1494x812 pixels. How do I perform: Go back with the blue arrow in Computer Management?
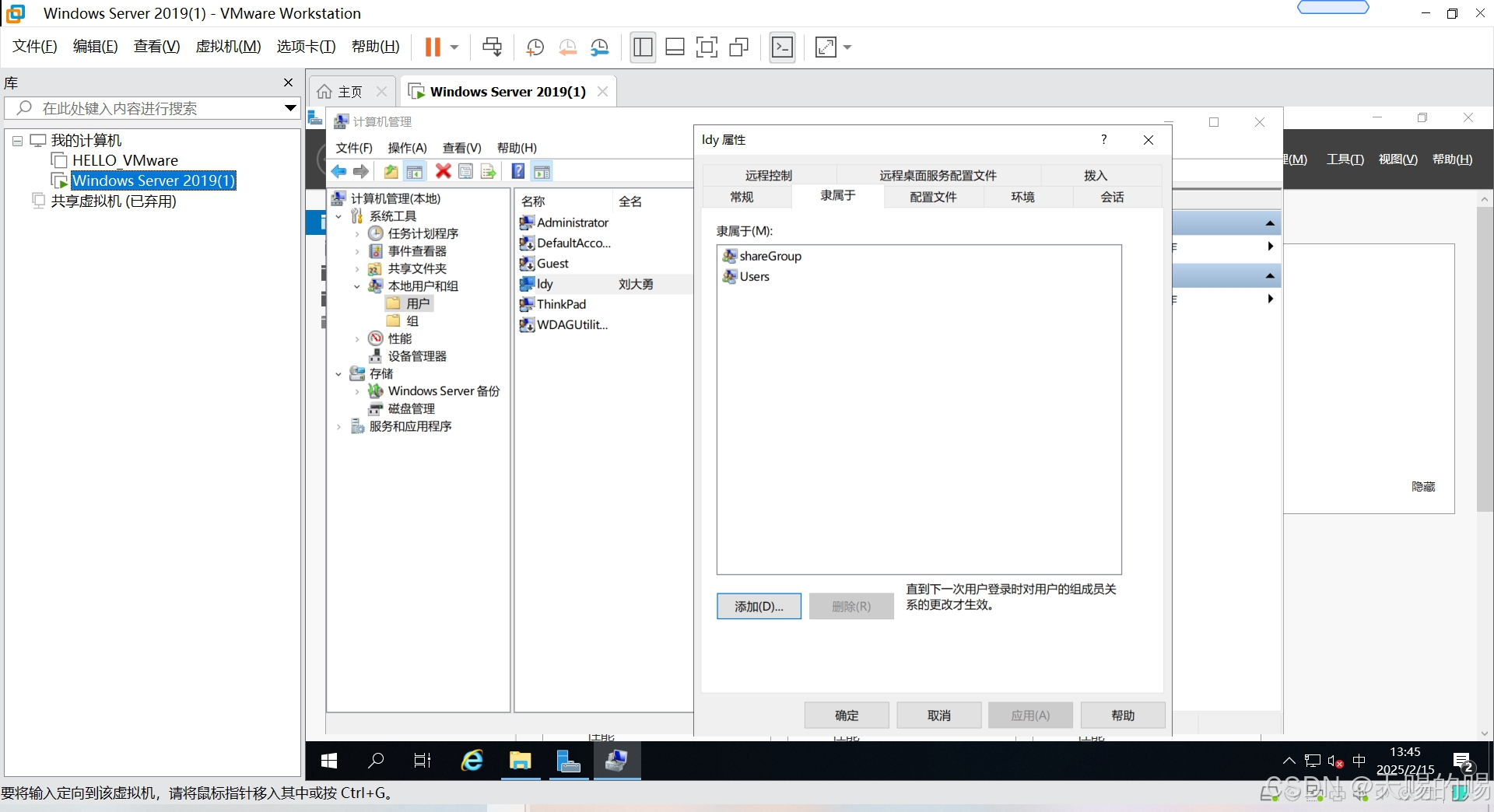(338, 172)
